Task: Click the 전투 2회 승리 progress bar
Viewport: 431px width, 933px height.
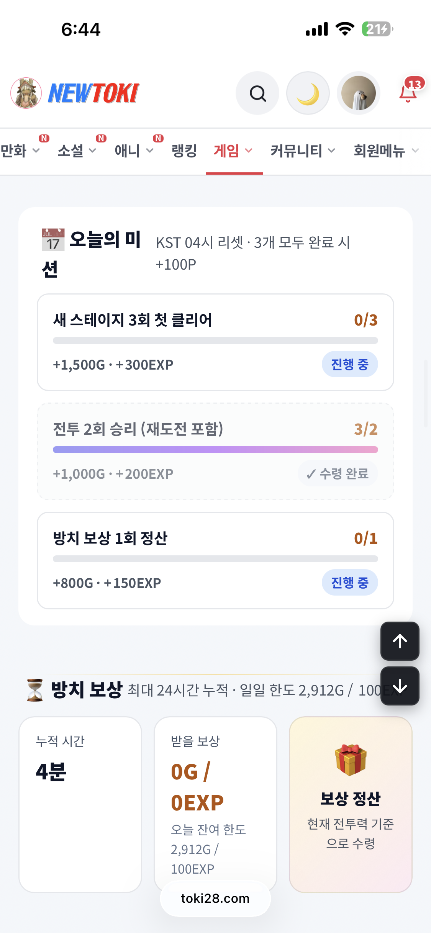Action: [215, 450]
